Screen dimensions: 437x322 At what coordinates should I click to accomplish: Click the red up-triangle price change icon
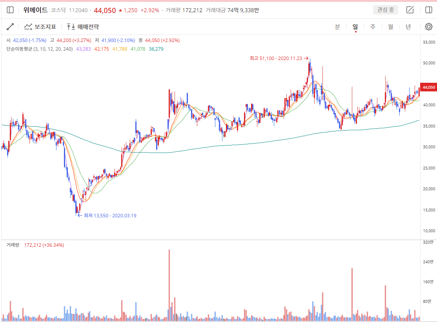click(x=120, y=10)
